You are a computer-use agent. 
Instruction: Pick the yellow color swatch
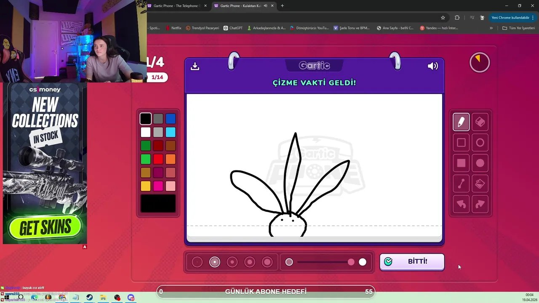click(x=146, y=186)
